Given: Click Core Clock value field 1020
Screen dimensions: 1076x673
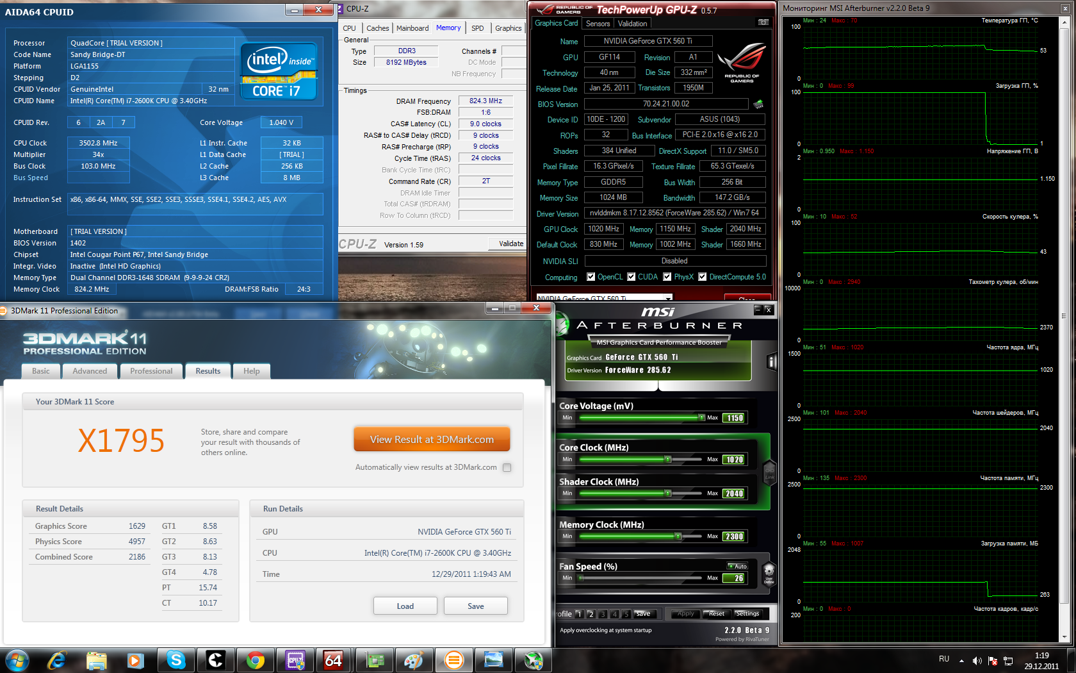Looking at the screenshot, I should point(734,460).
